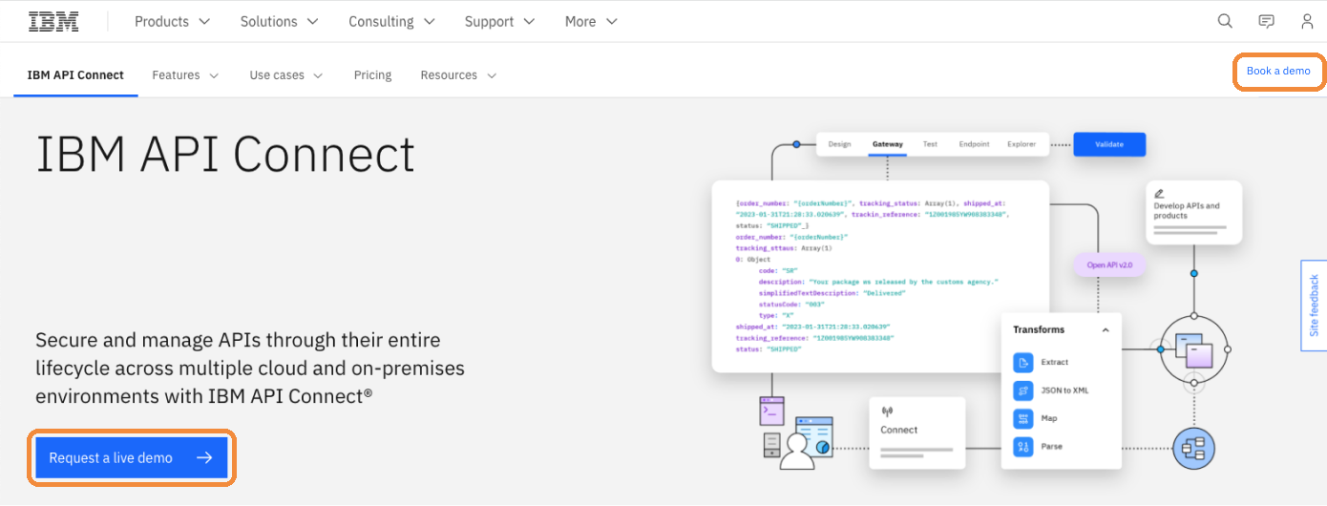Open the search magnifier icon
This screenshot has width=1327, height=506.
click(1225, 21)
